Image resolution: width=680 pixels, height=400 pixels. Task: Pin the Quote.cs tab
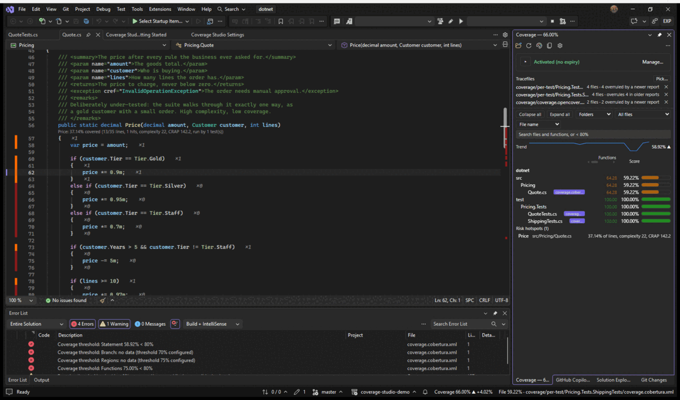point(88,35)
